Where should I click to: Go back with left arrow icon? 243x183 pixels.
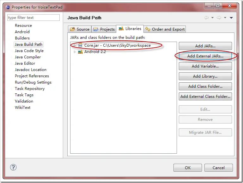tap(206, 18)
